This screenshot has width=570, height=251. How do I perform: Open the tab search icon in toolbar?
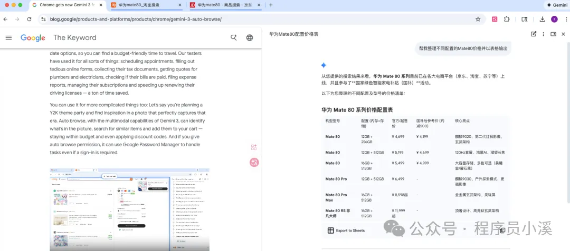524,19
